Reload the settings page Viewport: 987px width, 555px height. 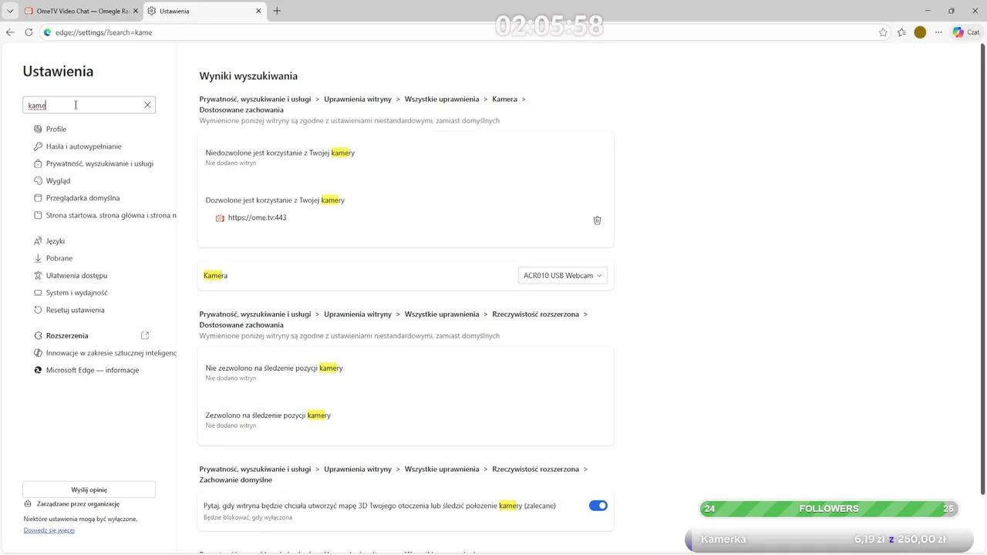point(29,32)
